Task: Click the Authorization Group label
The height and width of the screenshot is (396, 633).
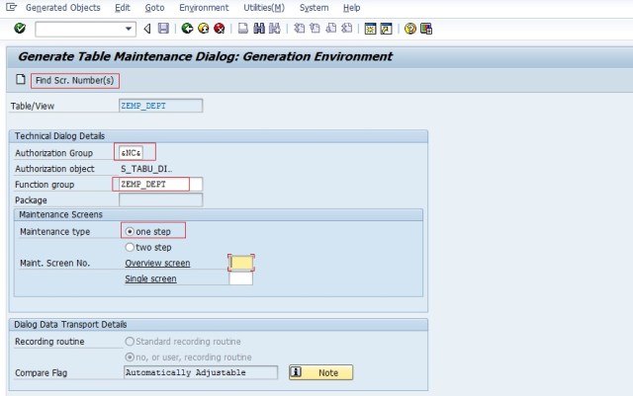Action: [x=53, y=153]
